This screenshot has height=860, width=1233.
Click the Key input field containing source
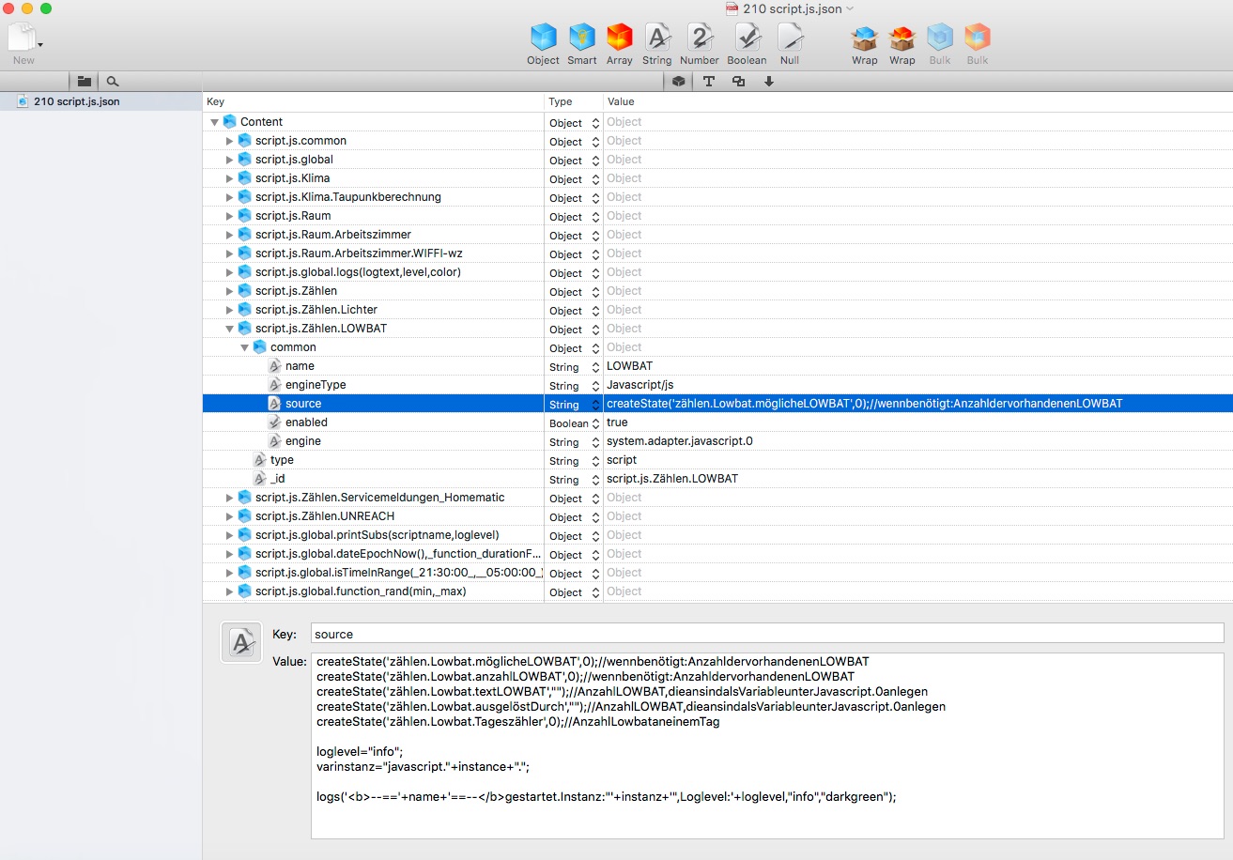pyautogui.click(x=766, y=634)
